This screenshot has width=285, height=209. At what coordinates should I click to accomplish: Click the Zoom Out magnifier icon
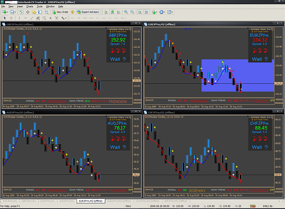tap(132, 12)
